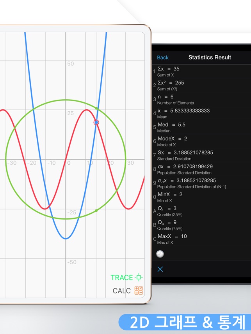Select the 'Q3 = 9' quartile row

(201, 225)
